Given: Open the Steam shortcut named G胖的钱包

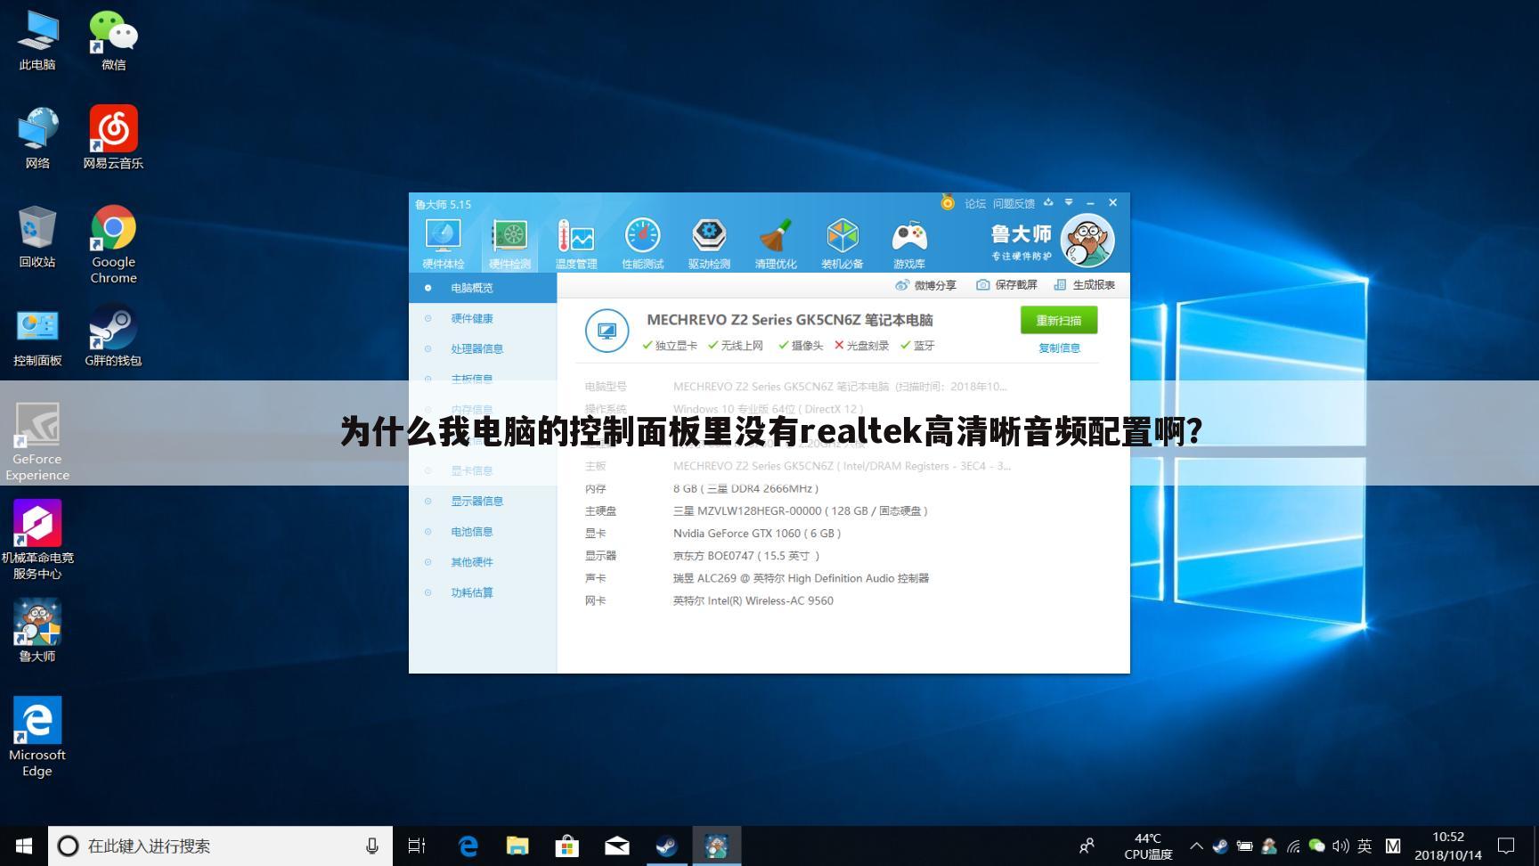Looking at the screenshot, I should (x=113, y=336).
